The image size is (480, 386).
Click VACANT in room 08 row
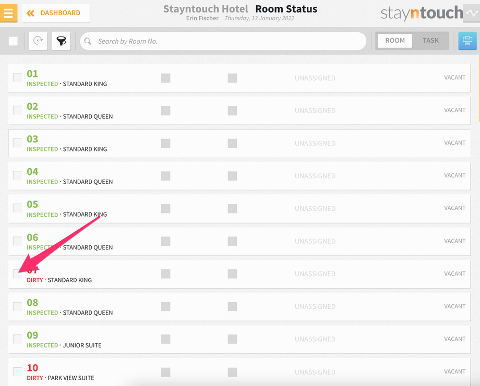click(x=454, y=306)
